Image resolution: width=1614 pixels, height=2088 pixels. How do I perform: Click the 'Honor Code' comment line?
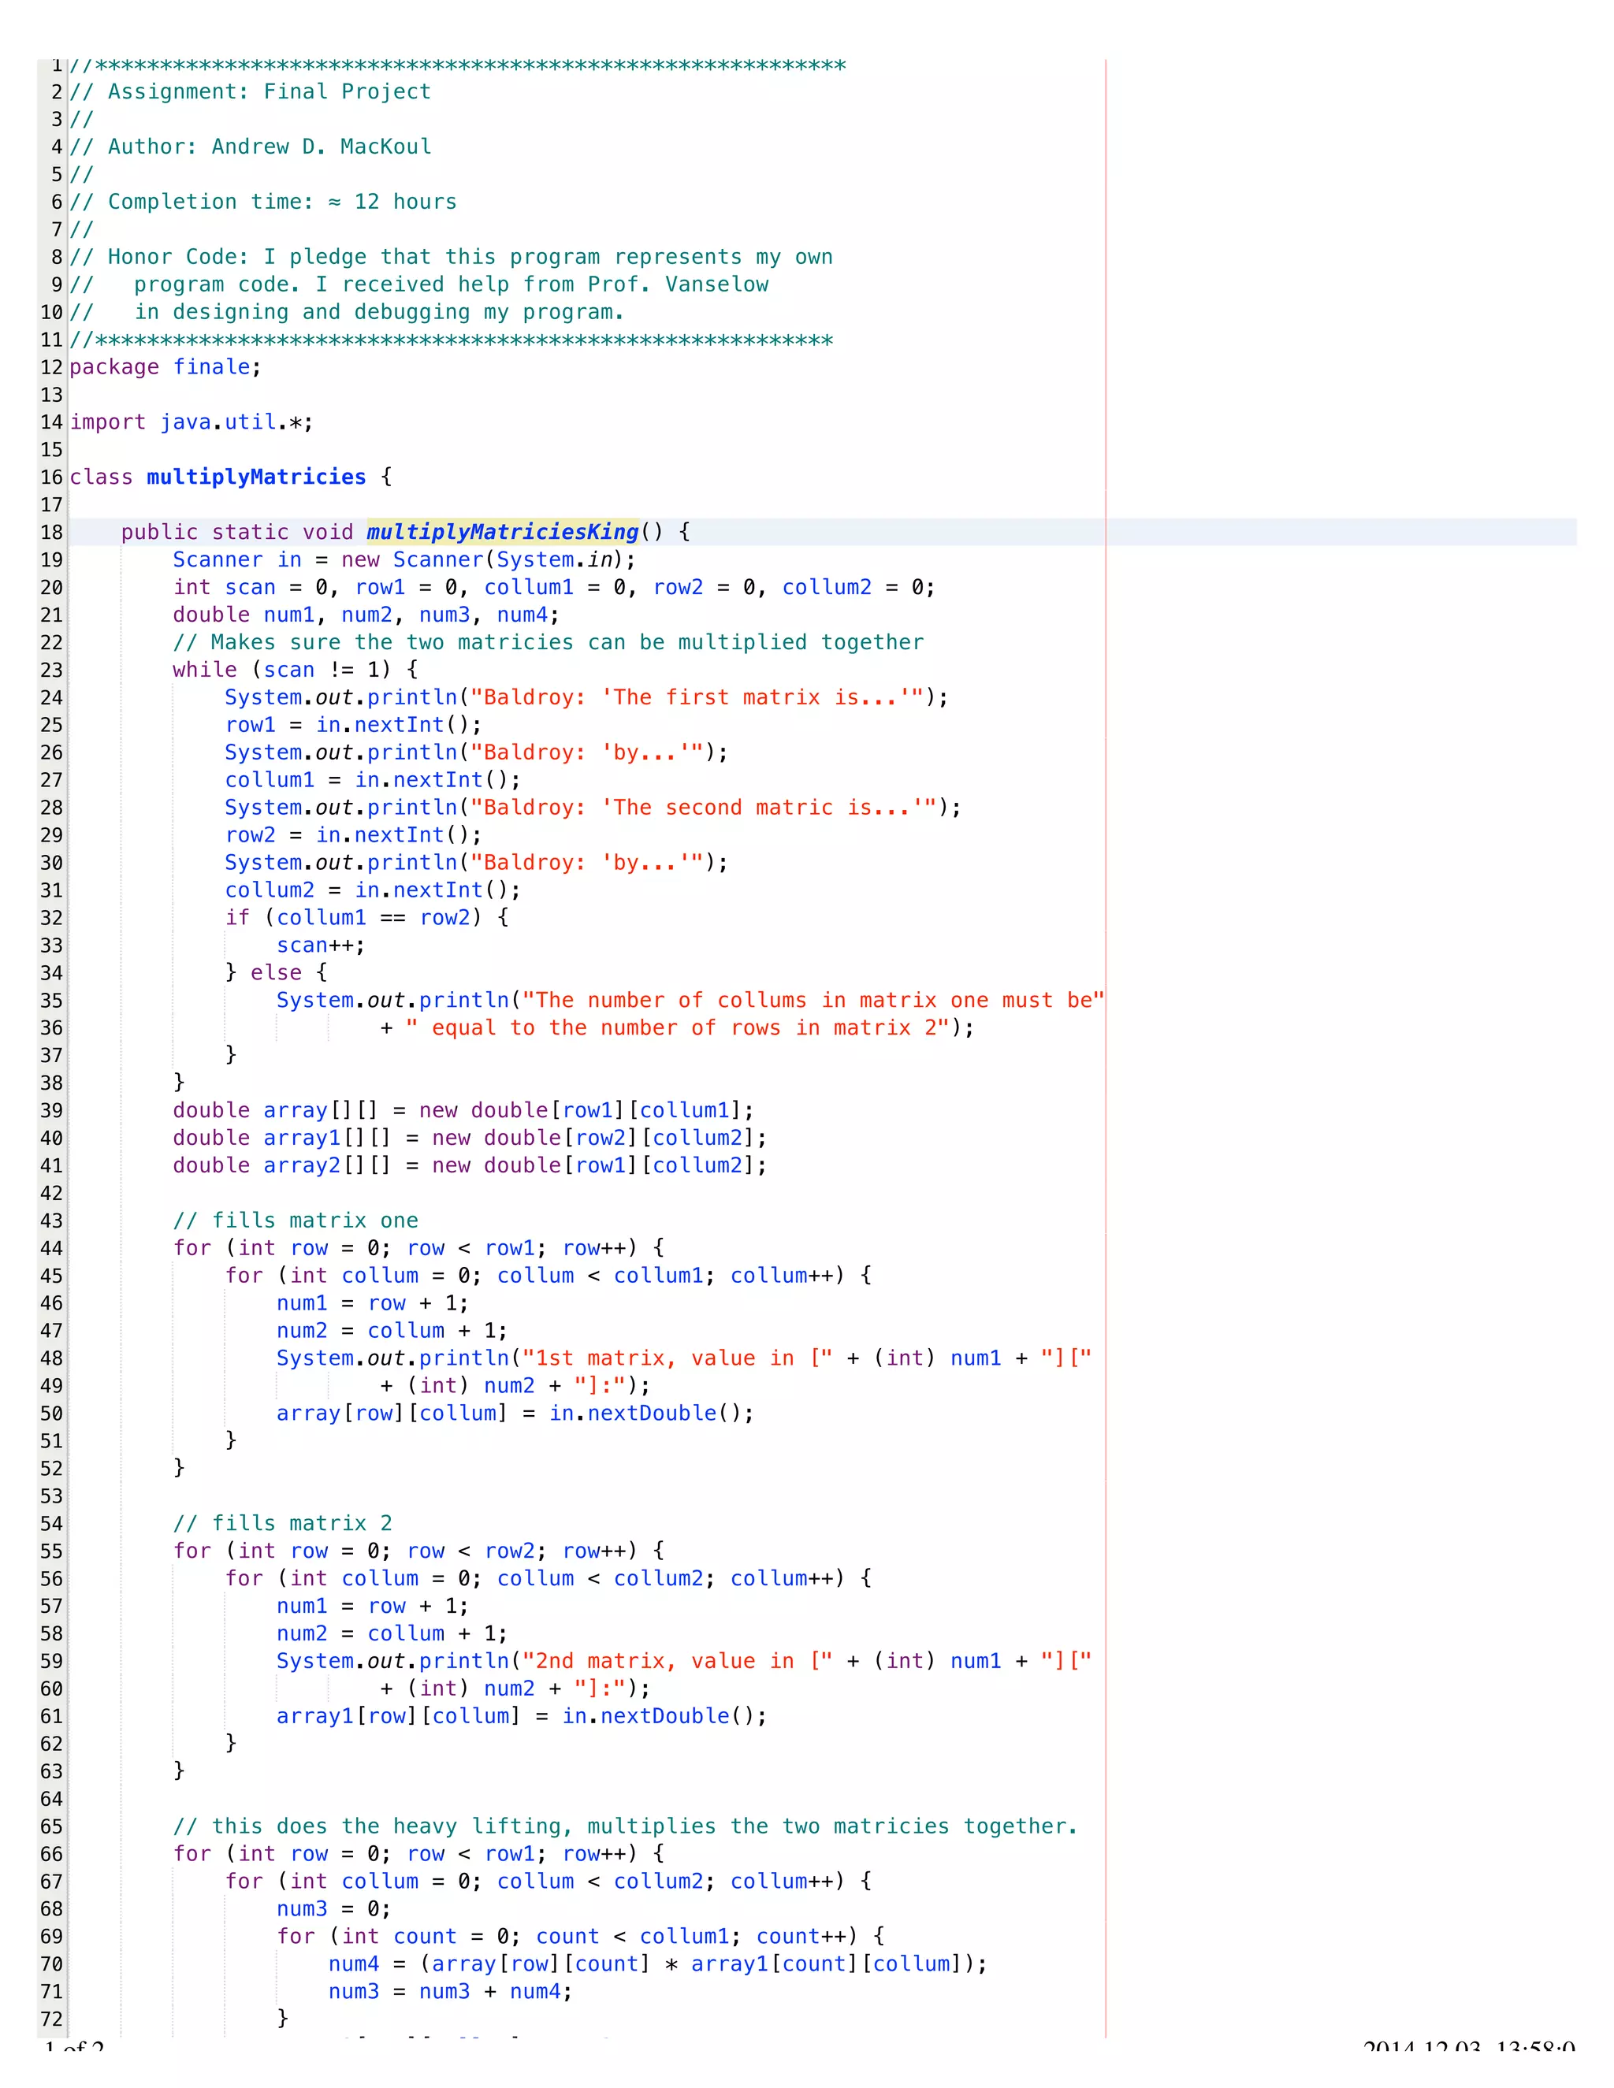coord(452,257)
